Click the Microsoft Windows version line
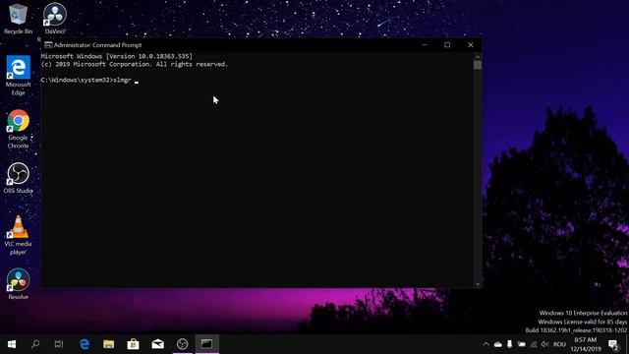Screen dimensions: 629x354 117,56
